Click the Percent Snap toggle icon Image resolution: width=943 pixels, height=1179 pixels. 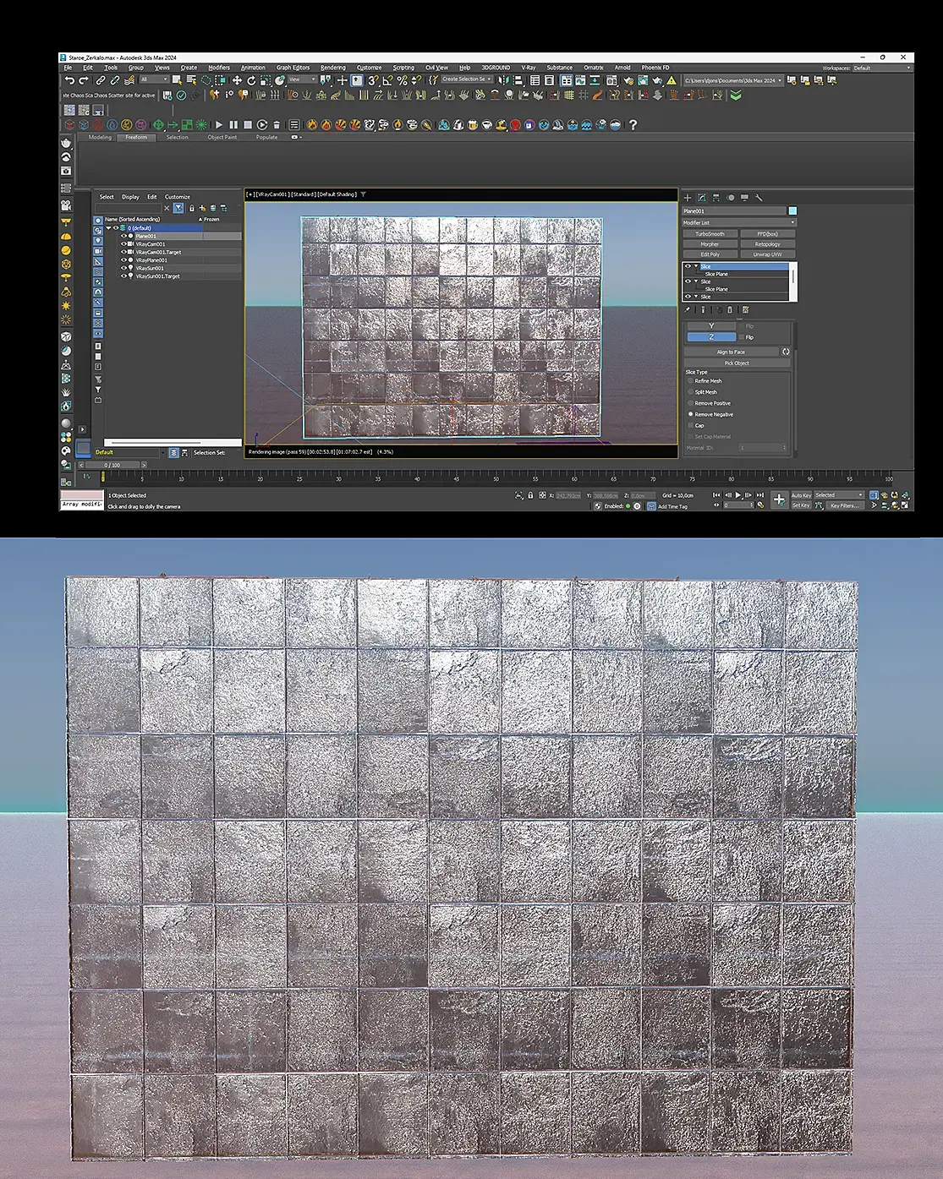[x=402, y=80]
